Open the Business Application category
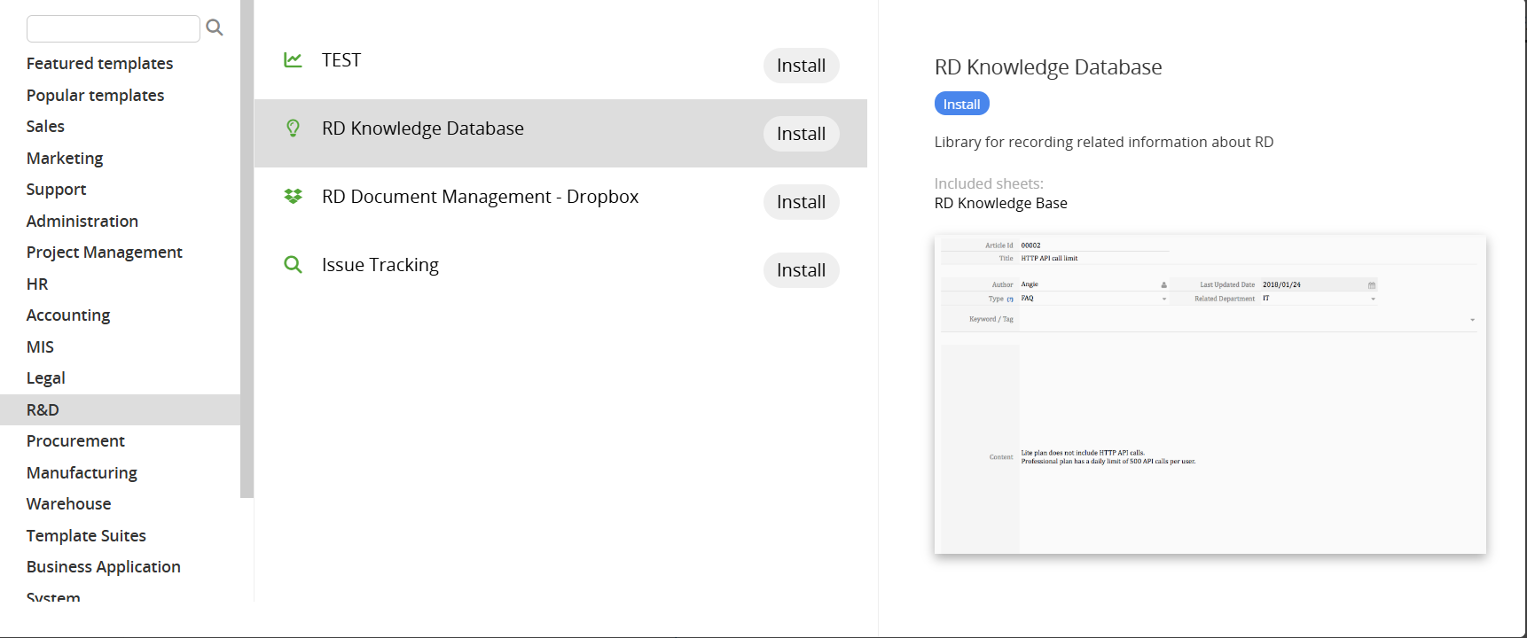 point(103,567)
